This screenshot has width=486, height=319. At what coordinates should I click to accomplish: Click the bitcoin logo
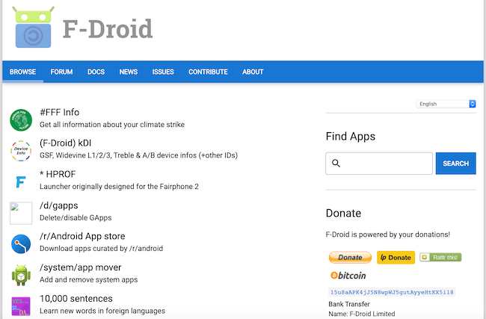click(348, 276)
